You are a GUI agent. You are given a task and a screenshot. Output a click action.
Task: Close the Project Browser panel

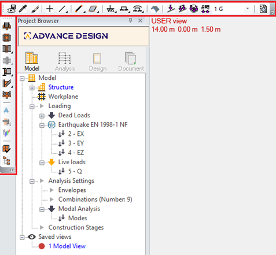pyautogui.click(x=141, y=20)
